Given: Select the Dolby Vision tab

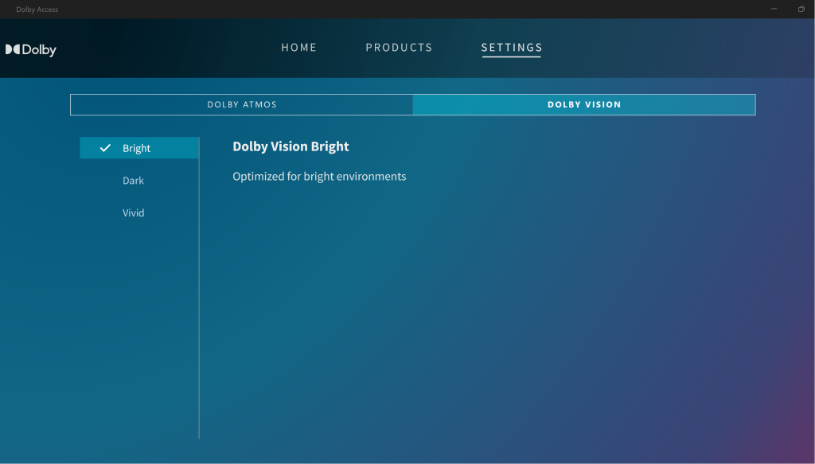Looking at the screenshot, I should 583,105.
